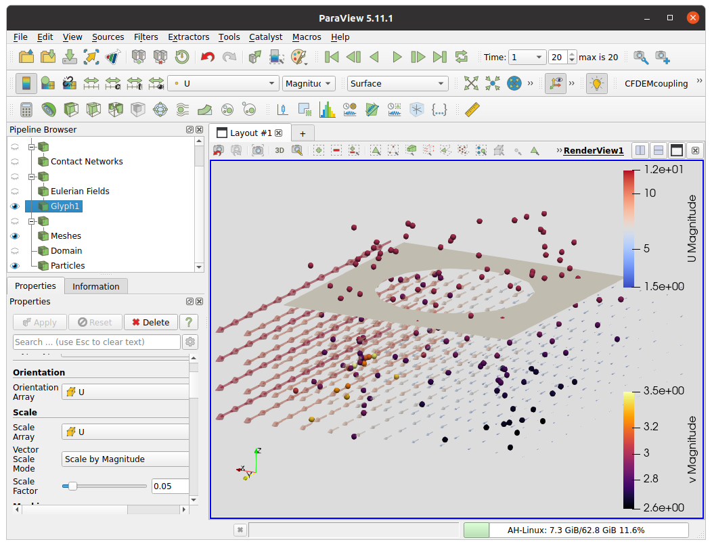
Task: Apply the Slice filter icon
Action: (93, 110)
